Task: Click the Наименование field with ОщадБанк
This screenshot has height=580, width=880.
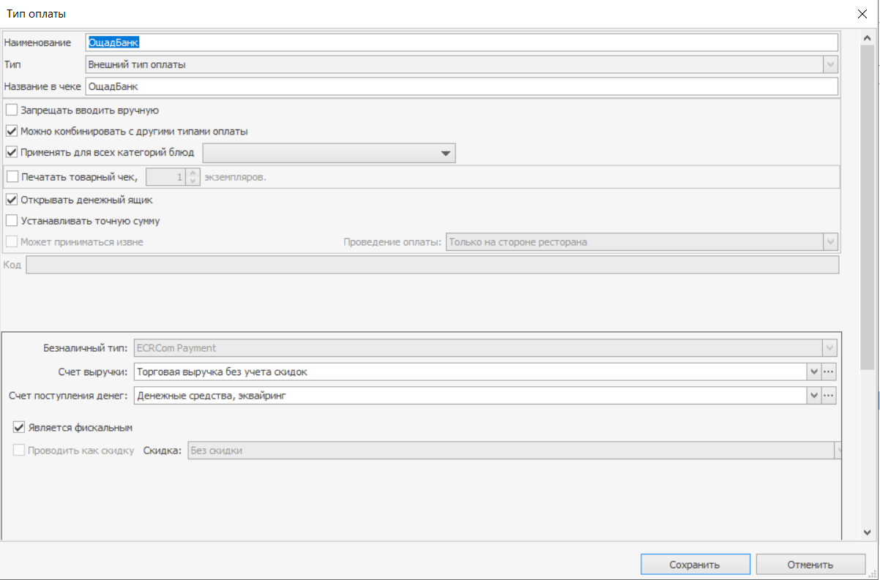Action: click(x=461, y=42)
